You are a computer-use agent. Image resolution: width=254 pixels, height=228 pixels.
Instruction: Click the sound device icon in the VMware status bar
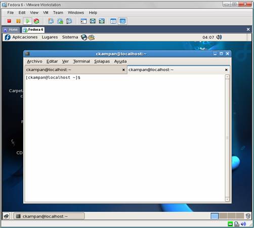coord(243,224)
